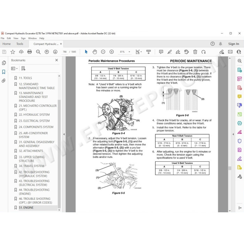This screenshot has width=244, height=244.
Task: Go to next page arrow
Action: [55, 52]
